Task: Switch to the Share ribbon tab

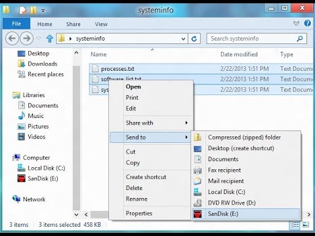Action: pos(73,24)
